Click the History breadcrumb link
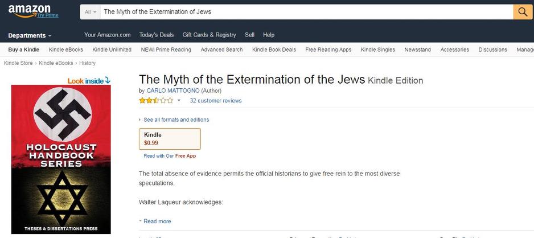The image size is (534, 238). 87,63
